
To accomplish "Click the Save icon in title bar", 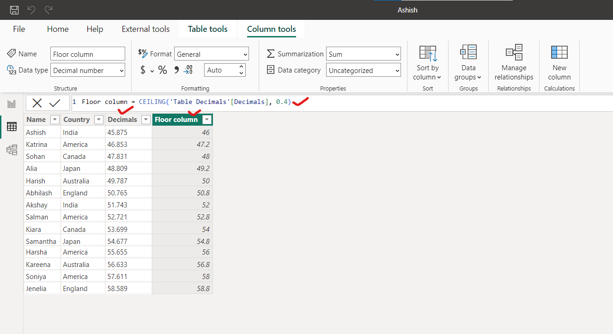I will click(x=14, y=10).
